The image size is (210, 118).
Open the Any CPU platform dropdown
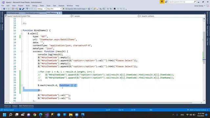pos(54,9)
